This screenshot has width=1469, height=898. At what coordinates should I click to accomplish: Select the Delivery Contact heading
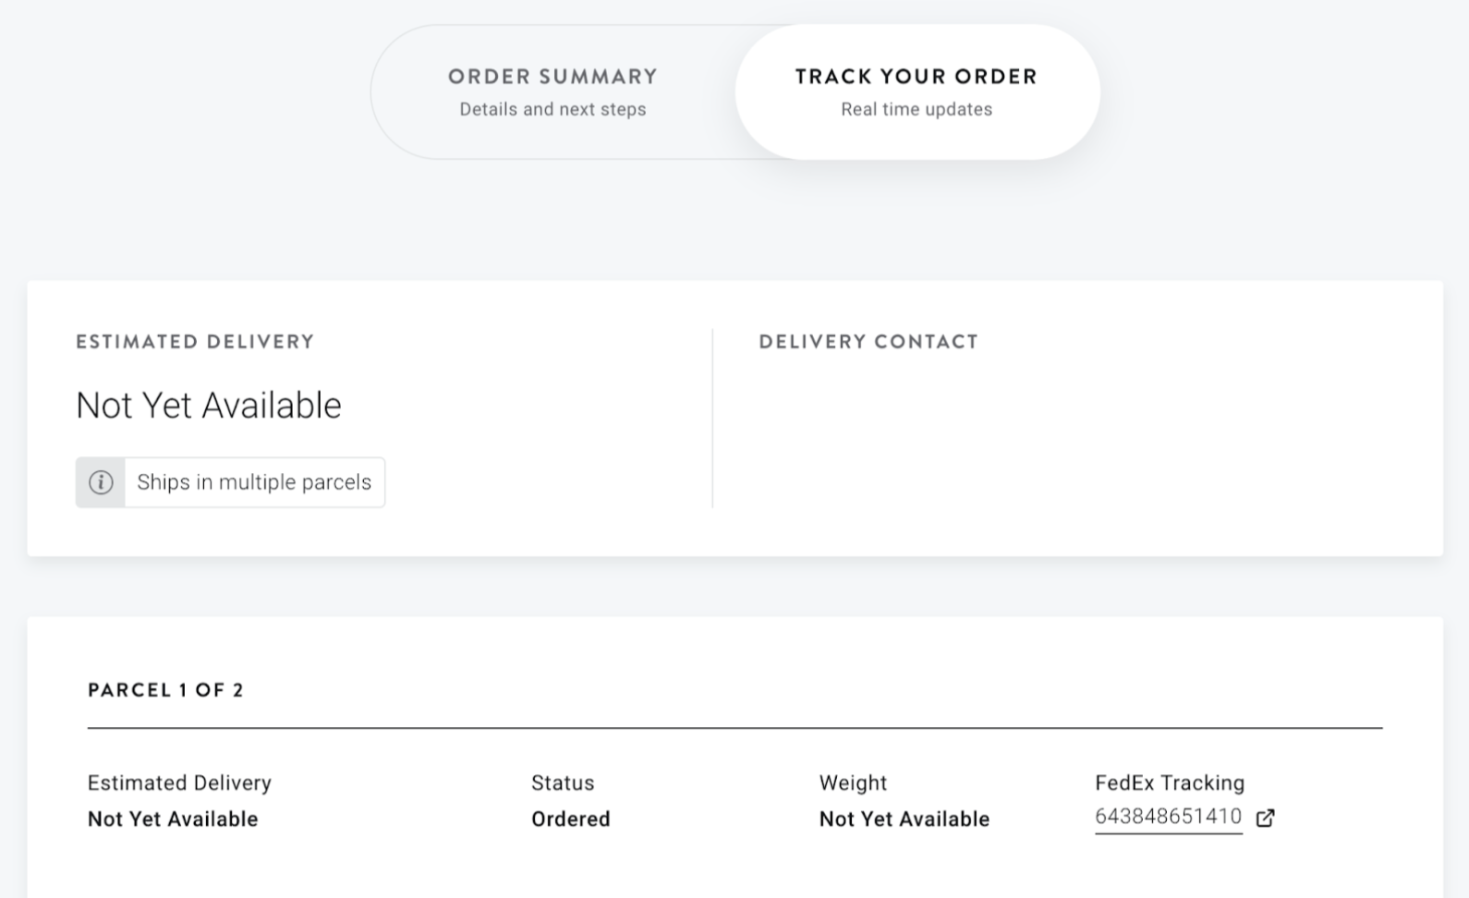point(867,341)
